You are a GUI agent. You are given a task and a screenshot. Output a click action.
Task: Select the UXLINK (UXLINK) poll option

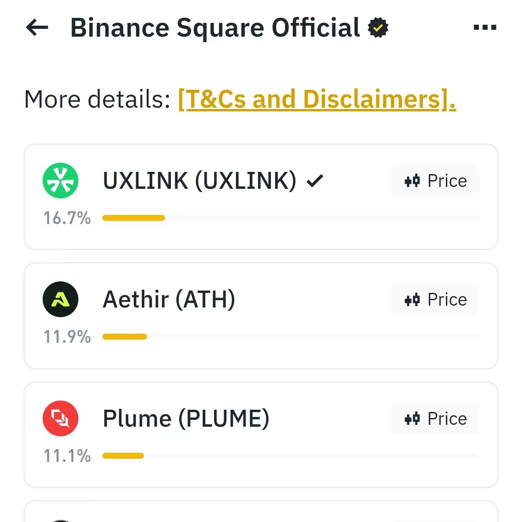tap(261, 197)
